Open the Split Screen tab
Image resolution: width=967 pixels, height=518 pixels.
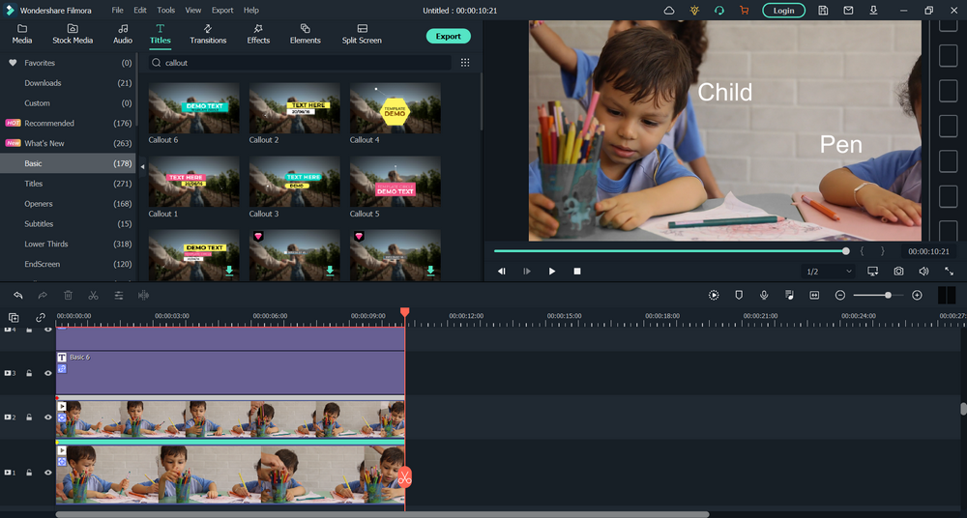coord(362,34)
